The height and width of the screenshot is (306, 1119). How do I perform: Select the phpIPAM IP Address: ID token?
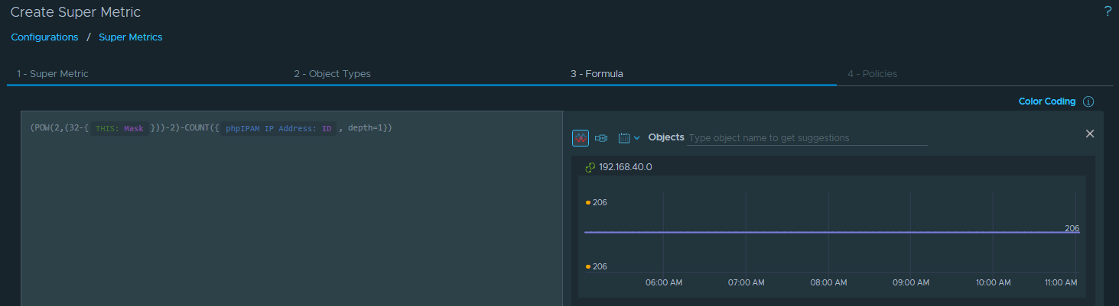click(x=278, y=129)
